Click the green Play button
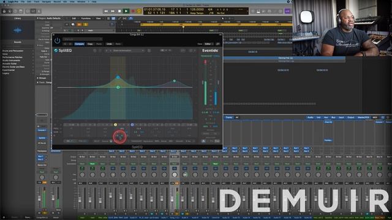 coord(126,11)
